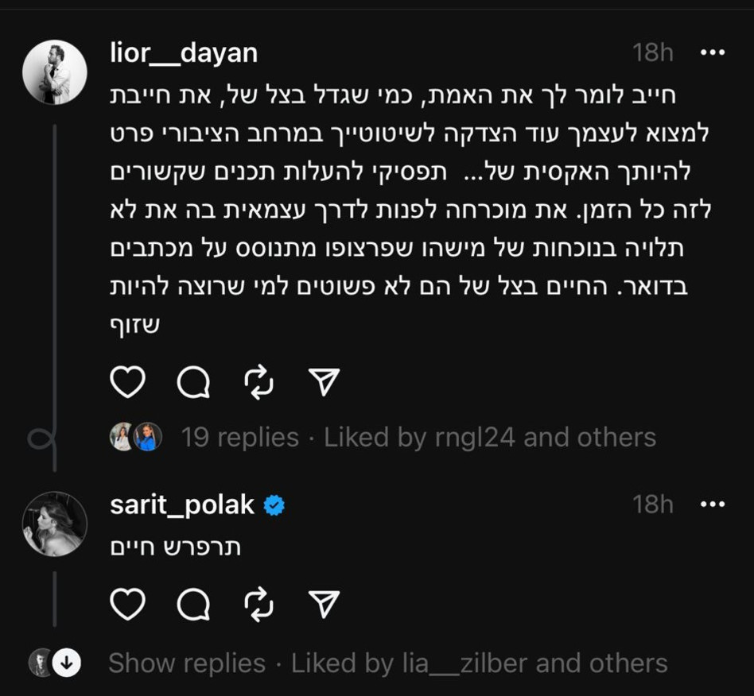The width and height of the screenshot is (754, 696).
Task: Like lior__dayan's comment with the heart icon
Action: coord(127,381)
